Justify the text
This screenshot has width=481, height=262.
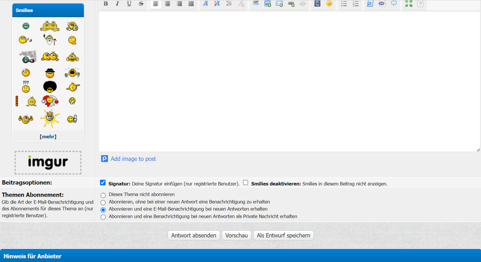191,4
